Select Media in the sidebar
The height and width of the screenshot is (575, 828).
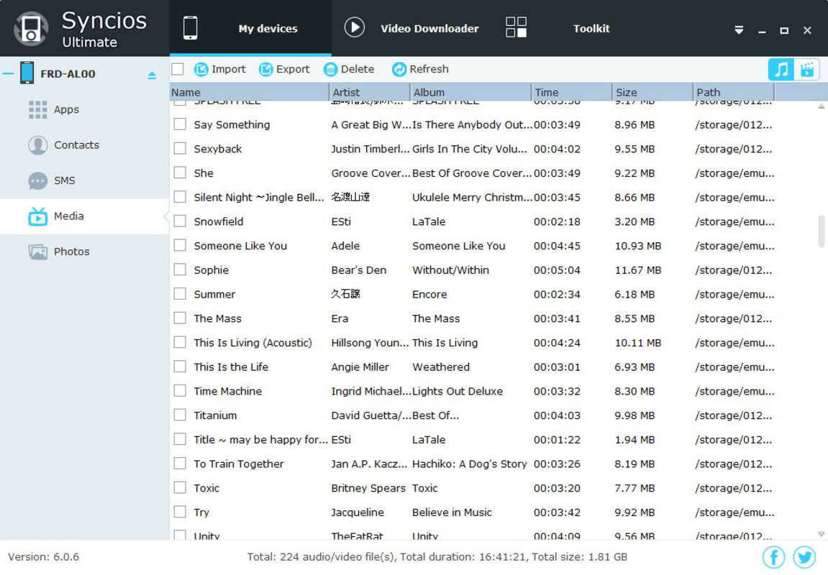click(84, 216)
